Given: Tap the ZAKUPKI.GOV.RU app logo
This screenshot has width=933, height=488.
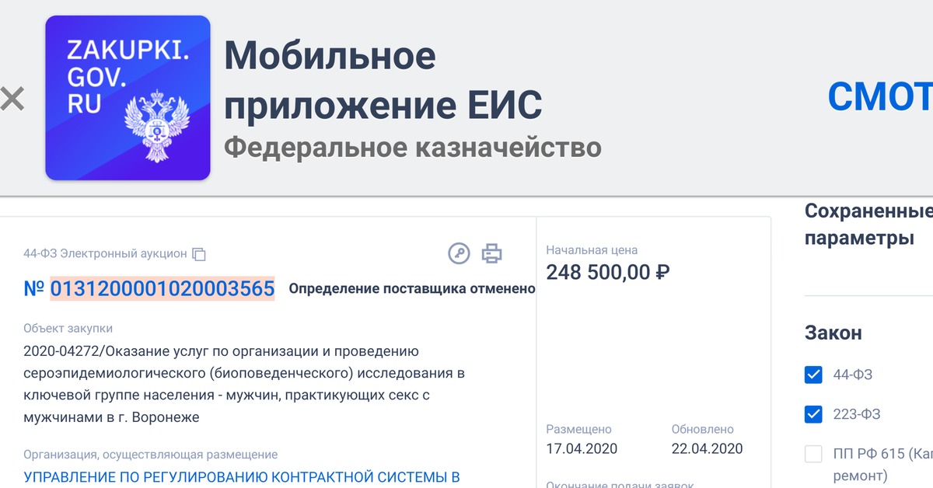Looking at the screenshot, I should pyautogui.click(x=128, y=99).
